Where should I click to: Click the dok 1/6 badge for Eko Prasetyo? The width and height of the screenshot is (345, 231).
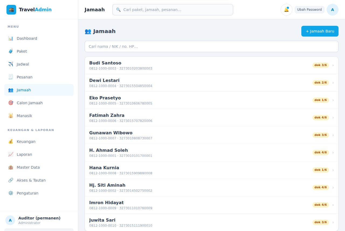[321, 100]
